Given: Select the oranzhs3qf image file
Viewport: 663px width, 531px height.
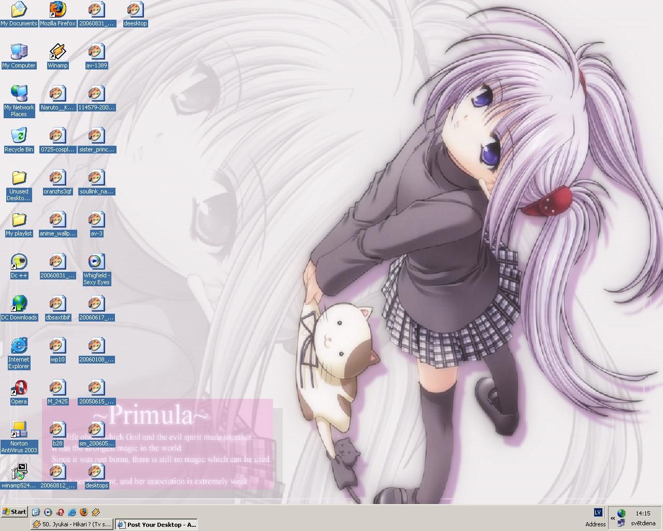Looking at the screenshot, I should pyautogui.click(x=57, y=182).
